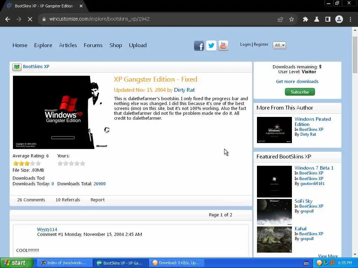Click the Report tab

tap(98, 200)
